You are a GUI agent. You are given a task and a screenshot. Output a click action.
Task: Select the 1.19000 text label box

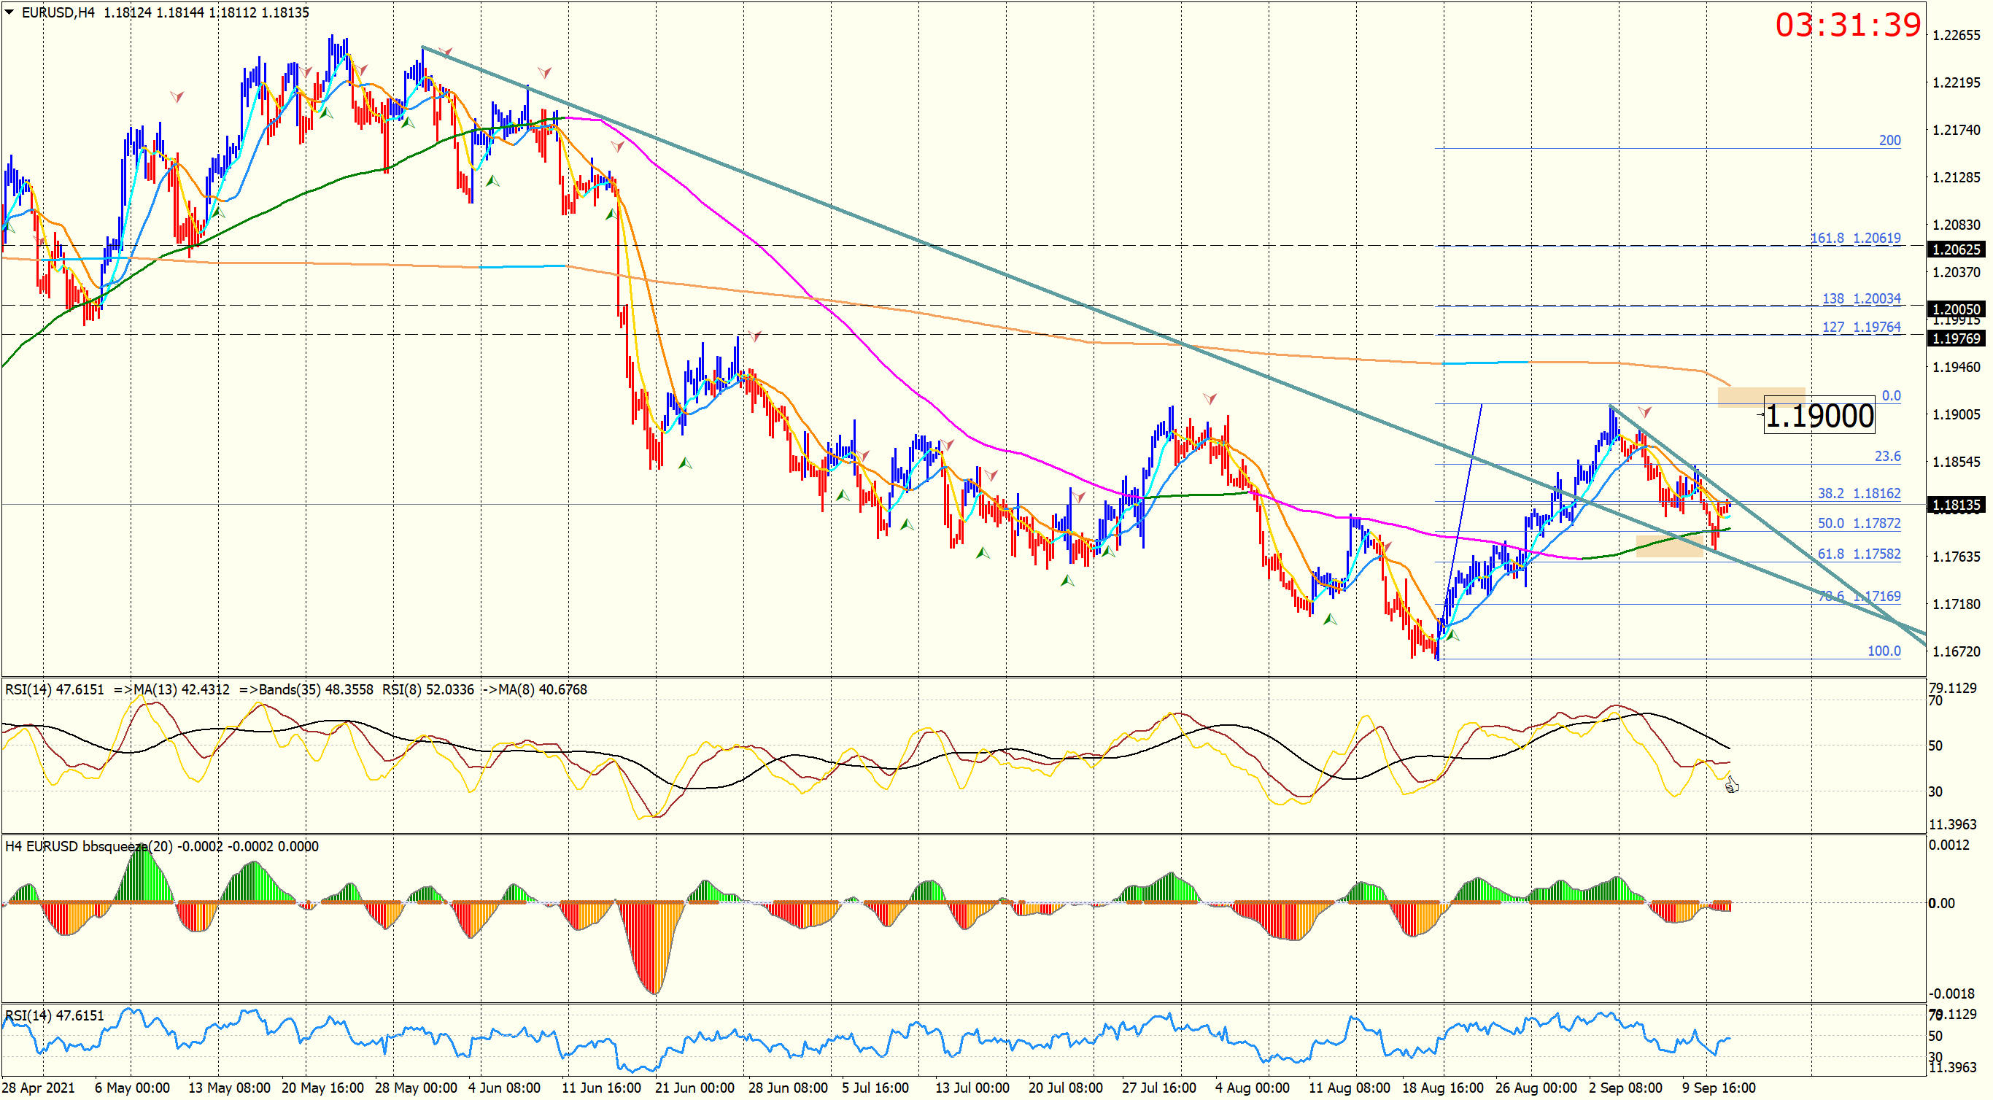click(x=1819, y=415)
